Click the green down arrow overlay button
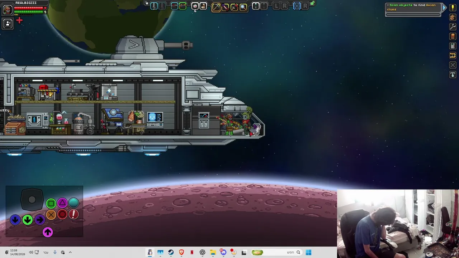459x258 pixels. coord(28,219)
